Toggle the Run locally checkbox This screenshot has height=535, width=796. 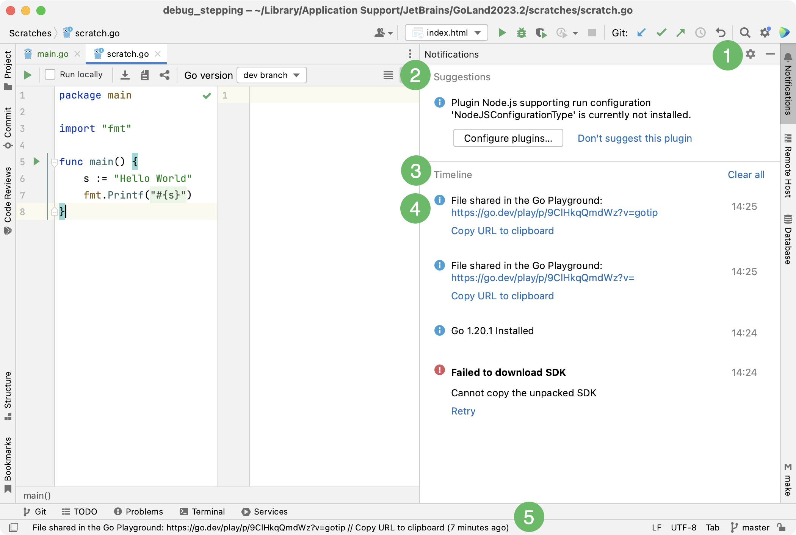[x=49, y=75]
